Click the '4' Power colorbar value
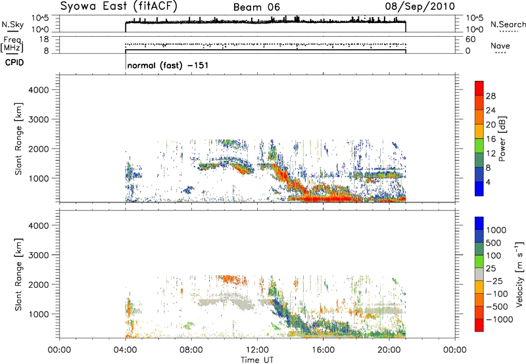The height and width of the screenshot is (364, 526). click(489, 182)
